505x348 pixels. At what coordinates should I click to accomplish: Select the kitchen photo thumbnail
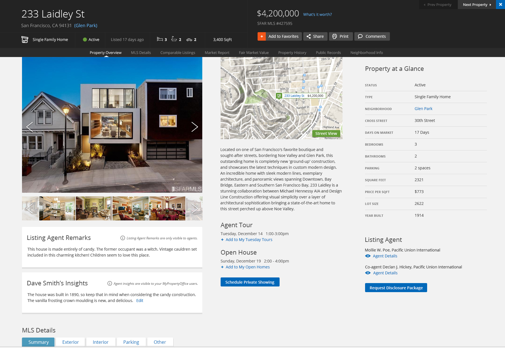click(x=57, y=209)
